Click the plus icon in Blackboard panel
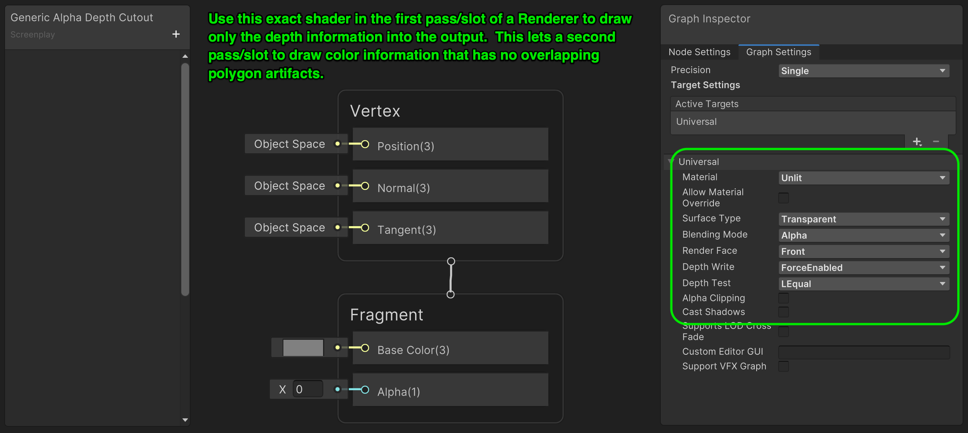Image resolution: width=968 pixels, height=433 pixels. pos(176,34)
